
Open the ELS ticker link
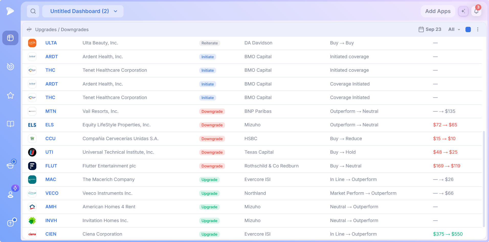(x=50, y=125)
